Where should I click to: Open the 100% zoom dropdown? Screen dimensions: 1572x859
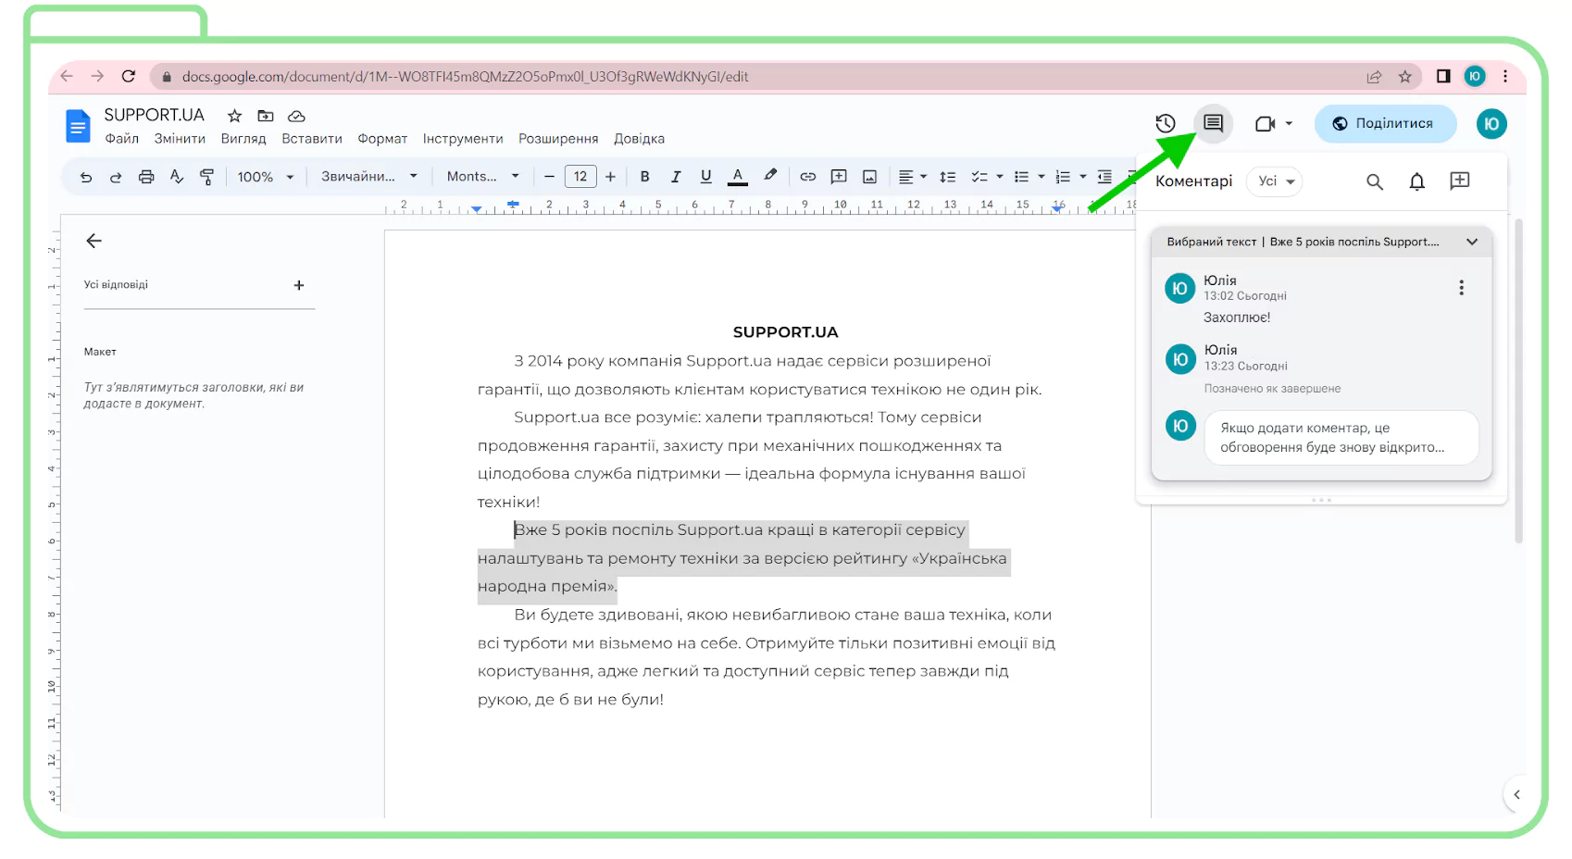[x=266, y=177]
